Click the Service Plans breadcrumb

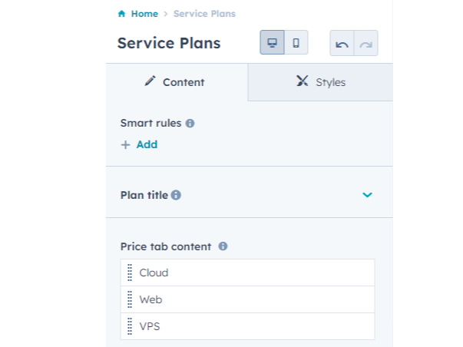tap(204, 14)
